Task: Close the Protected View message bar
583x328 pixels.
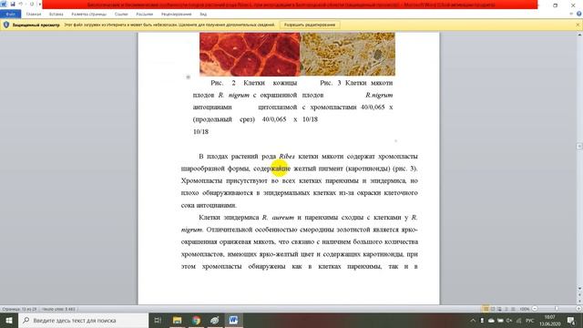Action: coord(578,25)
